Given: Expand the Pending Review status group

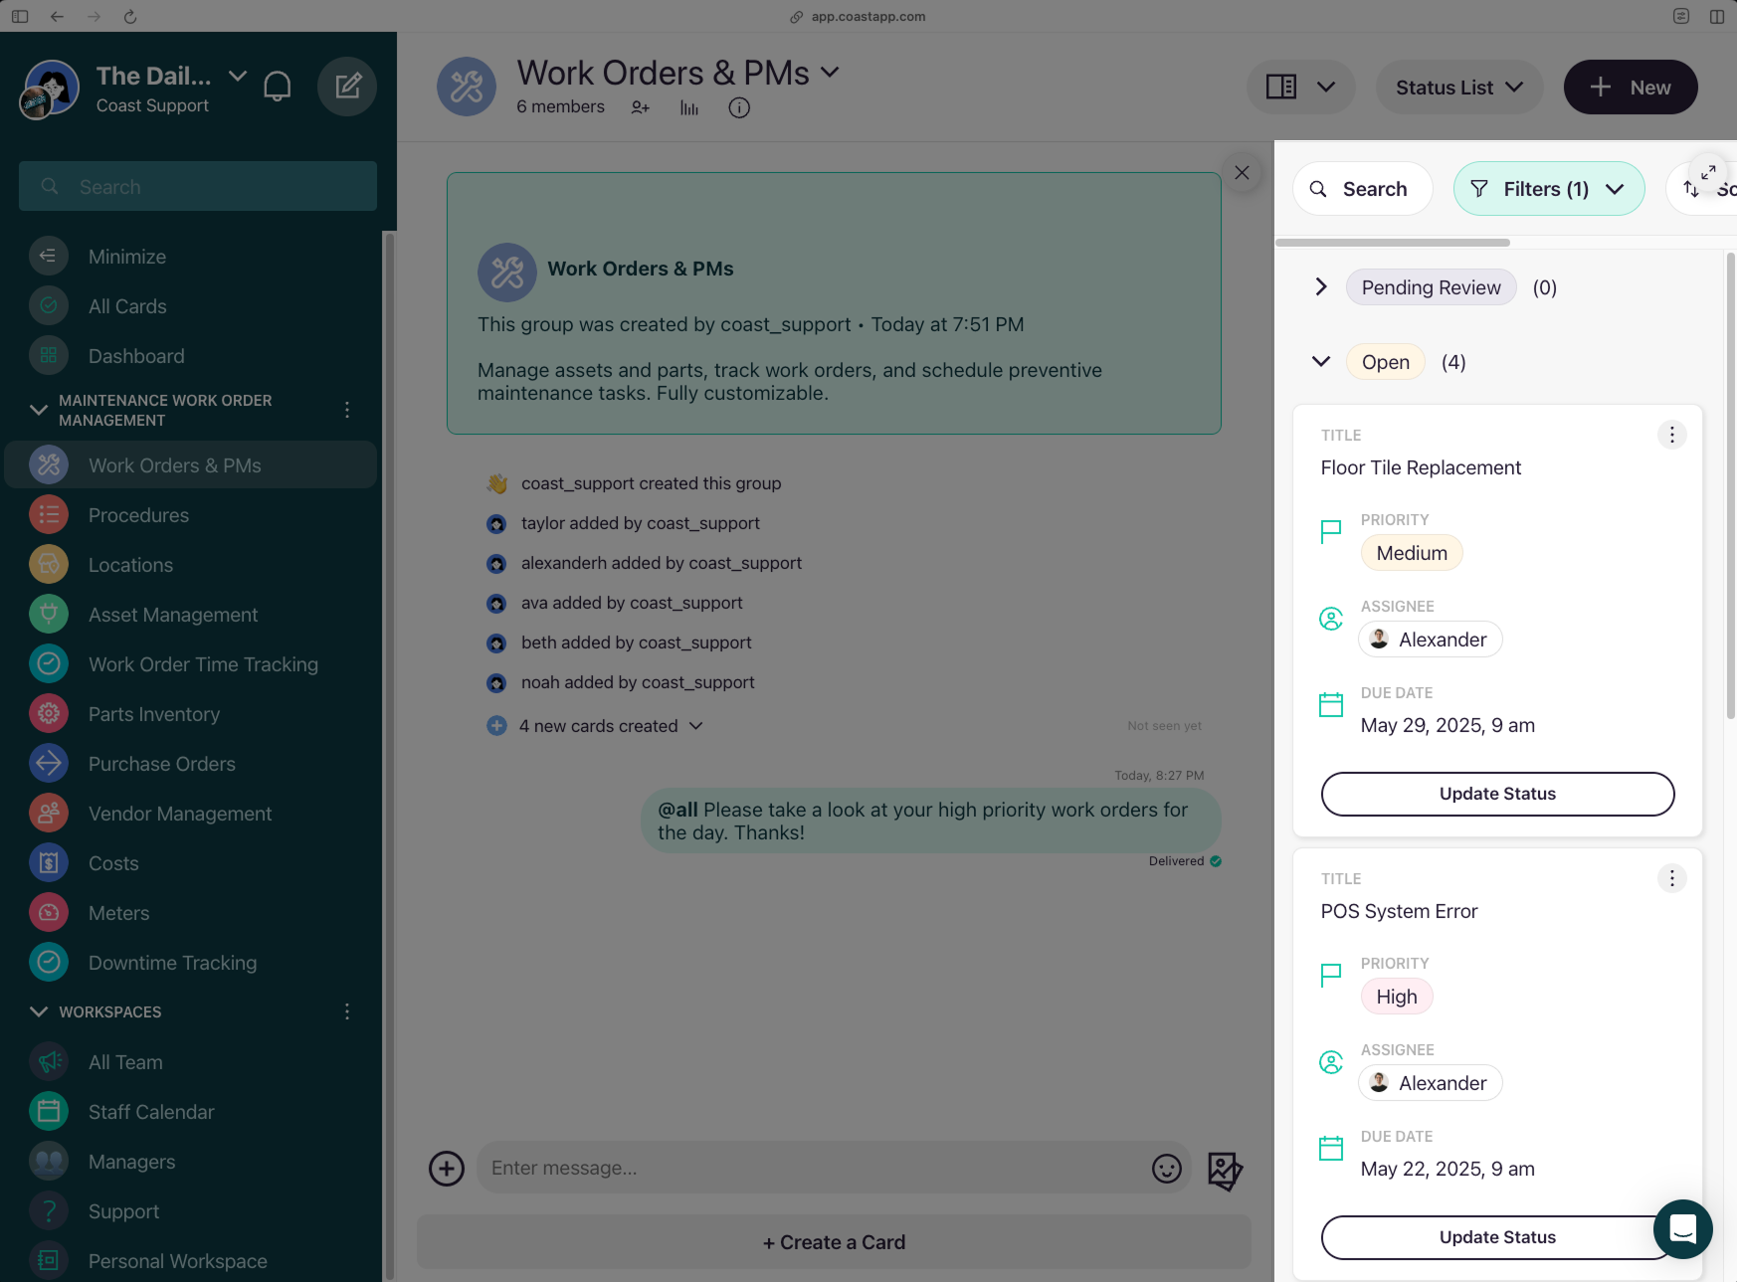Looking at the screenshot, I should click(1321, 287).
